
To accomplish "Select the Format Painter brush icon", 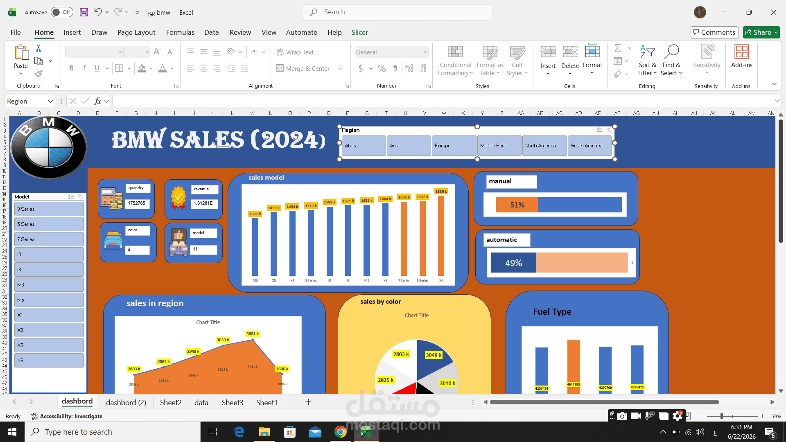I will click(x=38, y=74).
